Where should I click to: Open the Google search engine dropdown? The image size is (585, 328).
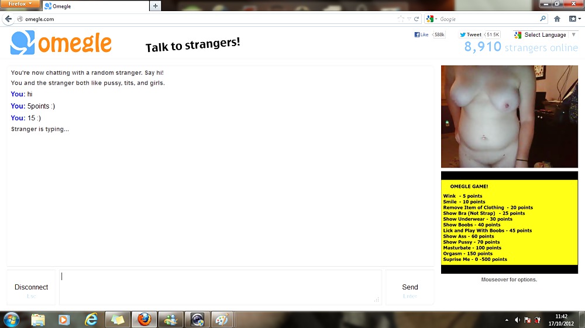coord(432,19)
